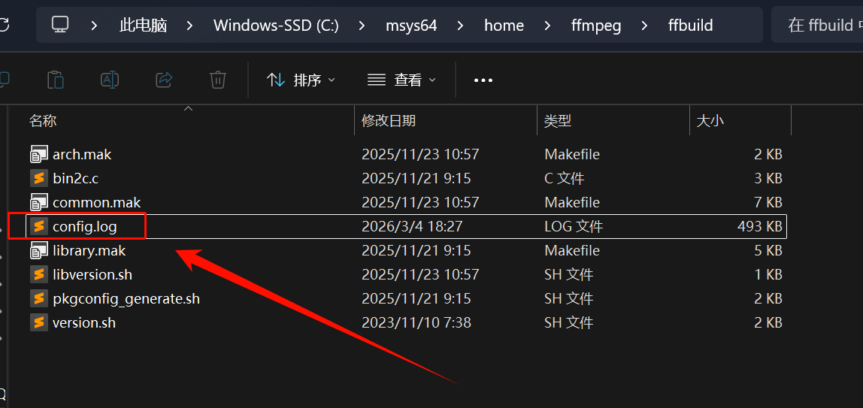Go to Windows-SSD (C:) in breadcrumb
The image size is (863, 408).
276,26
